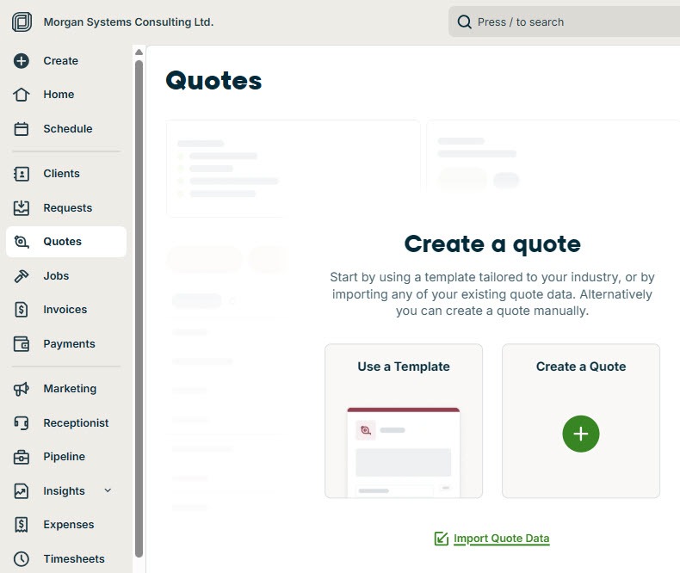
Task: Click the company name Morgan Systems Consulting Ltd.
Action: pyautogui.click(x=128, y=22)
